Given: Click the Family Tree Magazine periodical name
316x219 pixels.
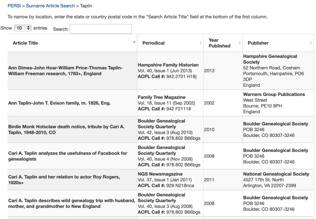Looking at the screenshot, I should (162, 97).
